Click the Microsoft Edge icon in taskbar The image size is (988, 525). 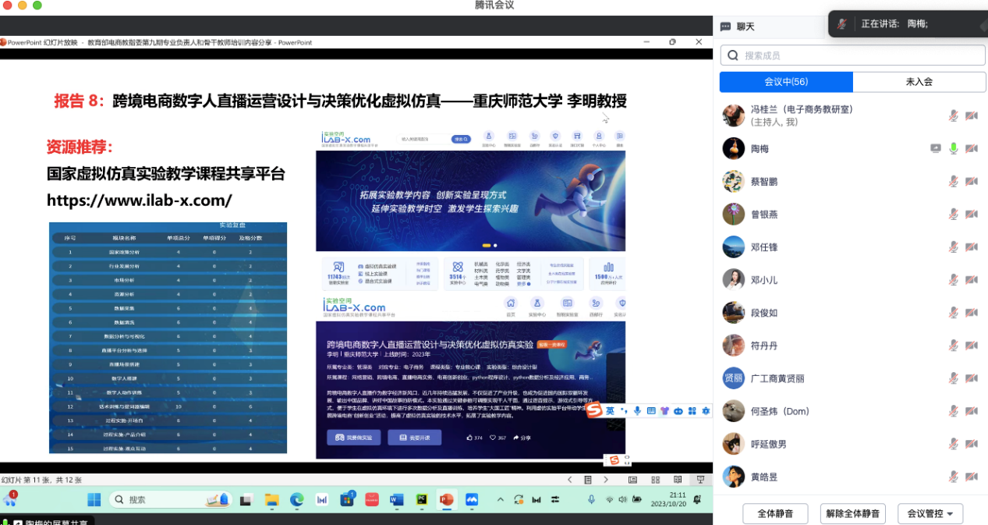[x=296, y=499]
